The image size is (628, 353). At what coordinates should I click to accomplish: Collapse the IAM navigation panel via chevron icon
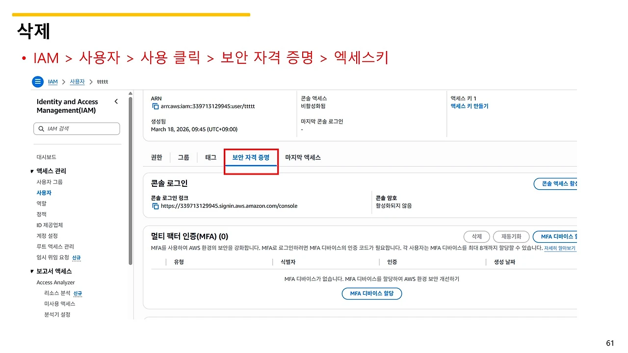click(116, 101)
